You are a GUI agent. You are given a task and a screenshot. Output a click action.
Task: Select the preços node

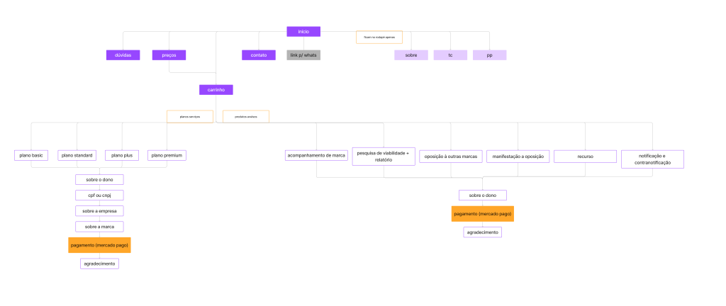[169, 55]
